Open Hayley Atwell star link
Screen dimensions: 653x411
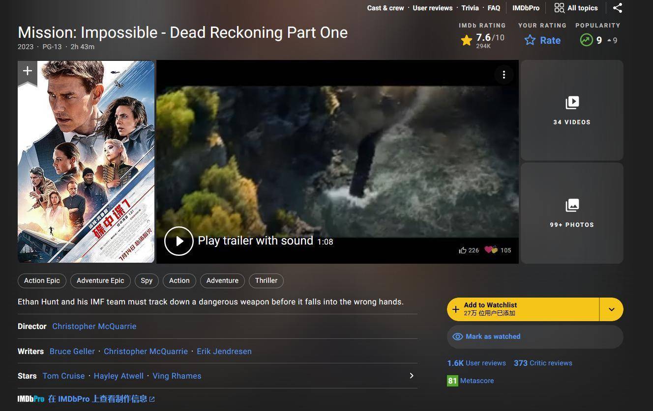[119, 376]
